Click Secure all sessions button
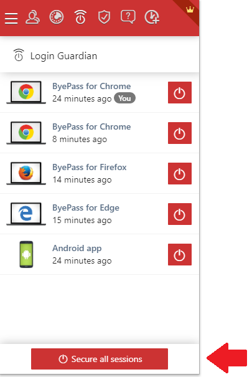Image resolution: width=252 pixels, height=377 pixels. [x=100, y=359]
